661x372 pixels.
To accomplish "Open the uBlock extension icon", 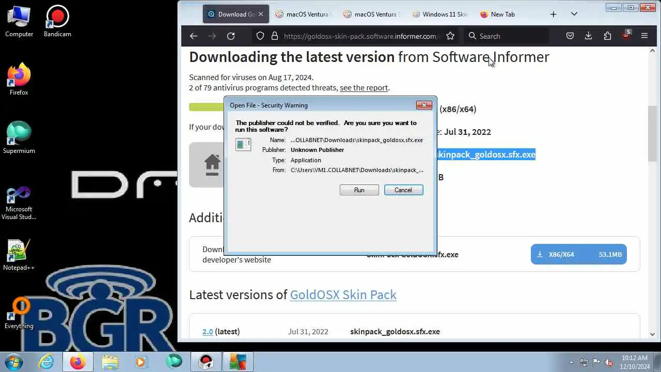I will point(626,36).
